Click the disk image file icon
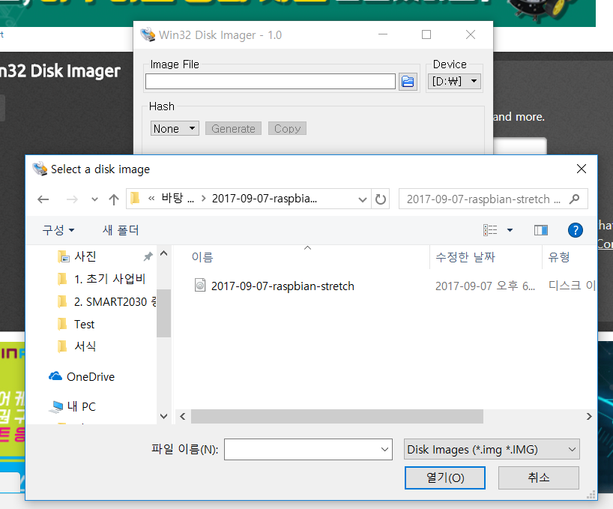This screenshot has width=613, height=509. click(200, 285)
